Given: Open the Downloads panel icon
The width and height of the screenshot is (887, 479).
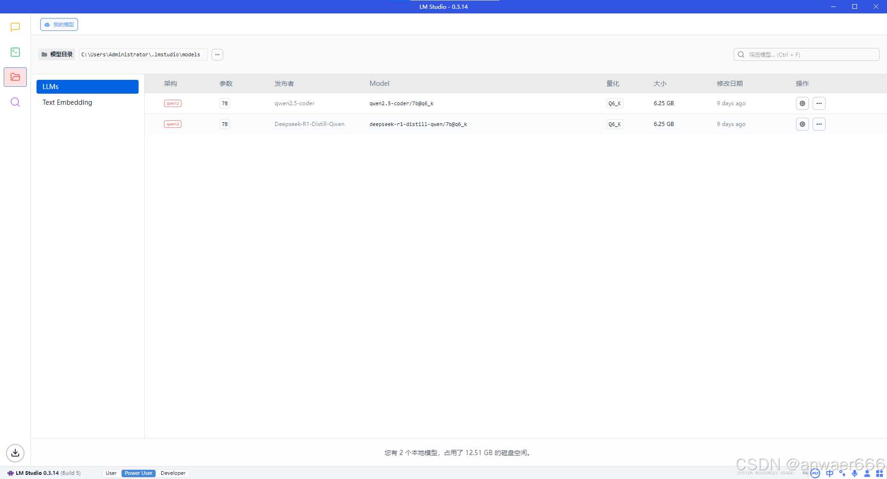Looking at the screenshot, I should pos(15,453).
